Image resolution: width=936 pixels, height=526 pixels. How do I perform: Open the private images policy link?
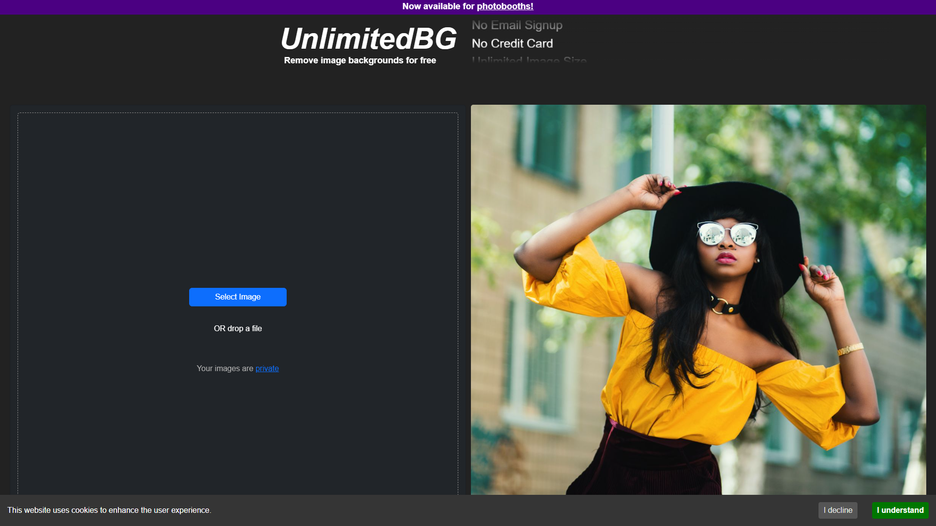coord(267,369)
